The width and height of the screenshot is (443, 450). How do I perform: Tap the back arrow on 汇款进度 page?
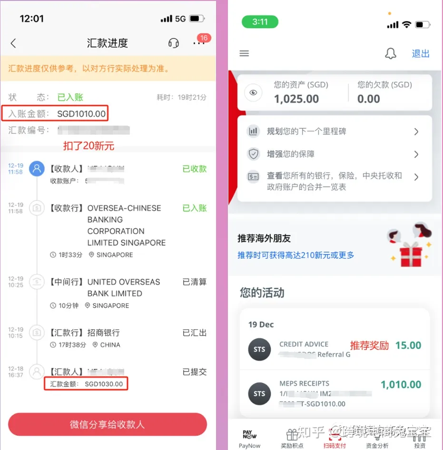click(13, 43)
